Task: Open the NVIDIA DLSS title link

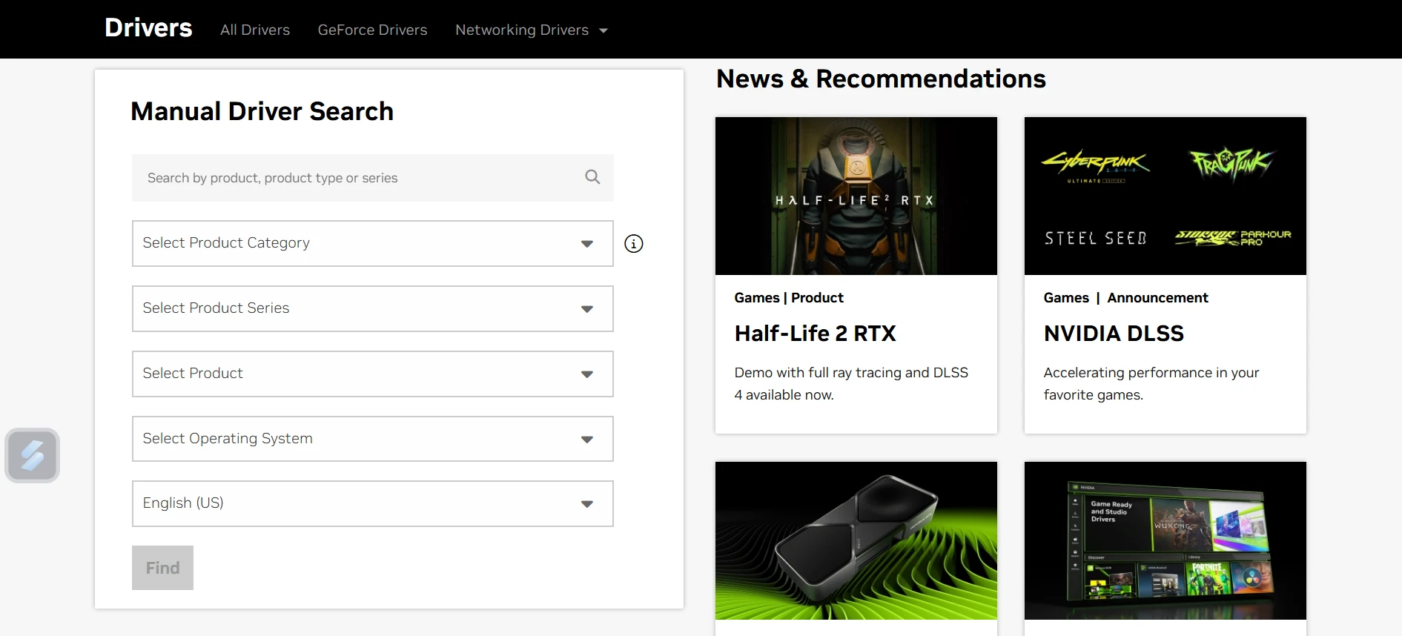Action: [x=1114, y=334]
